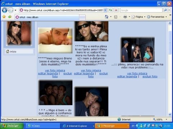Click editar legenda under the nighttime photo

pos(127,76)
